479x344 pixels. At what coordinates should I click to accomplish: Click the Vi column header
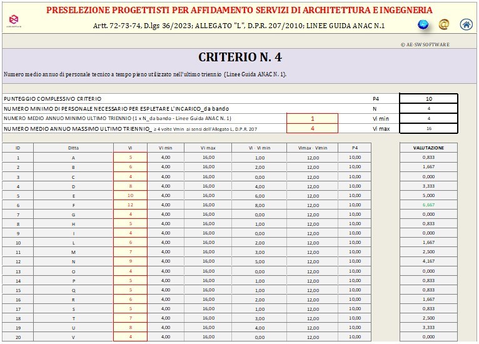click(x=130, y=148)
